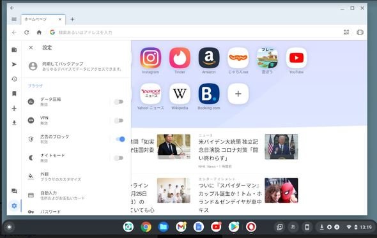Viewport: 377px width, 238px height.
Task: Open the YouTube speed dial shortcut
Action: [x=296, y=58]
